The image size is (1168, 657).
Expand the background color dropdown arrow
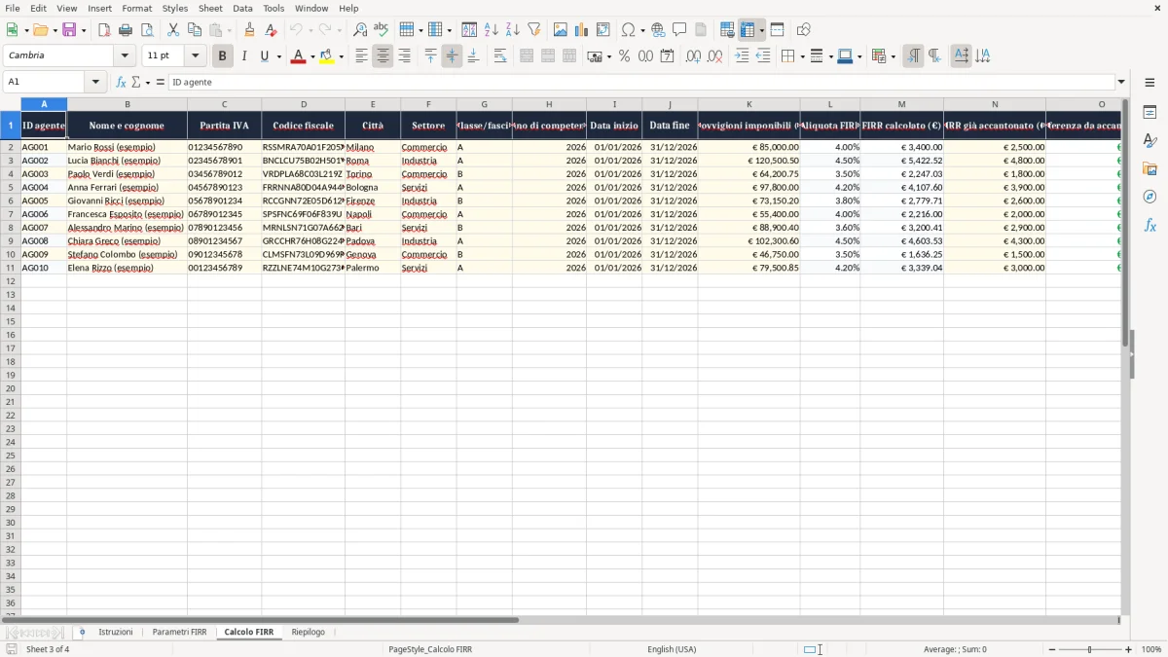(x=341, y=56)
